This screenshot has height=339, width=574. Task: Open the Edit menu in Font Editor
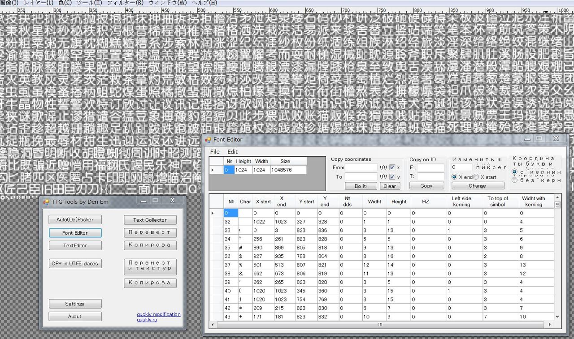tap(232, 152)
